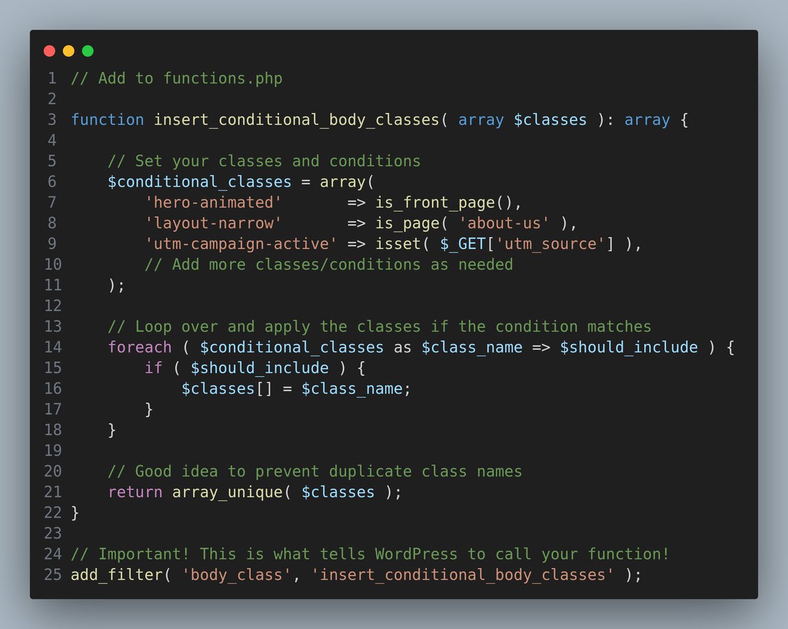Click the return type 'array' after the colon

(x=647, y=120)
